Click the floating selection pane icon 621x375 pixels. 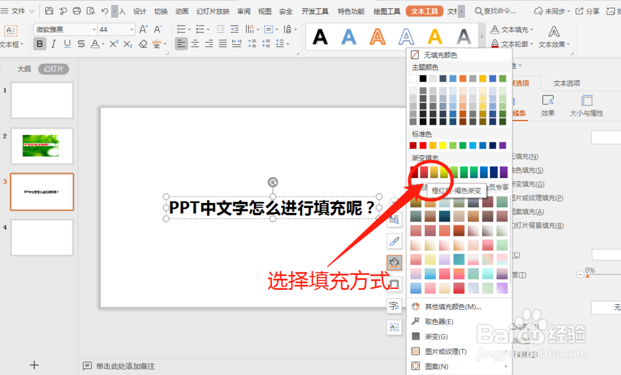pos(394,220)
